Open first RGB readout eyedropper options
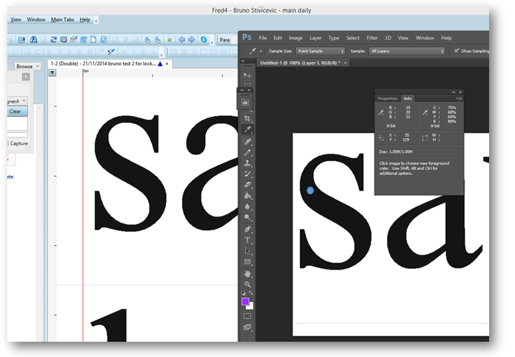Screen dimensions: 515x357 [x=381, y=113]
